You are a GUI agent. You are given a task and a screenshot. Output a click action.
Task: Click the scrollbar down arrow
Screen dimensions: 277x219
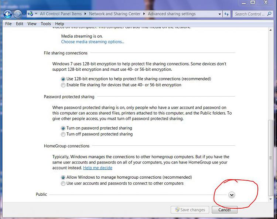[270, 199]
